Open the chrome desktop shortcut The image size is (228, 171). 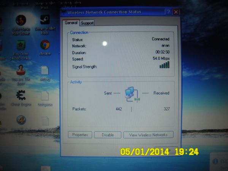[x=45, y=45]
